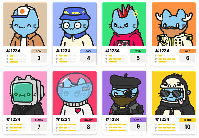Select the cat wearing the Japan flag cap
Viewport: 199px width, 138px height.
[25, 24]
